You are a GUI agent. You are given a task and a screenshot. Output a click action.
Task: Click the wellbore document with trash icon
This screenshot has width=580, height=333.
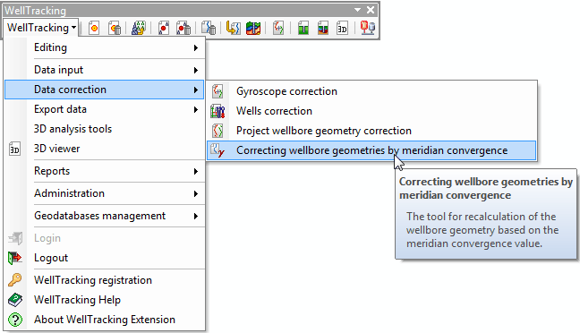coord(209,28)
